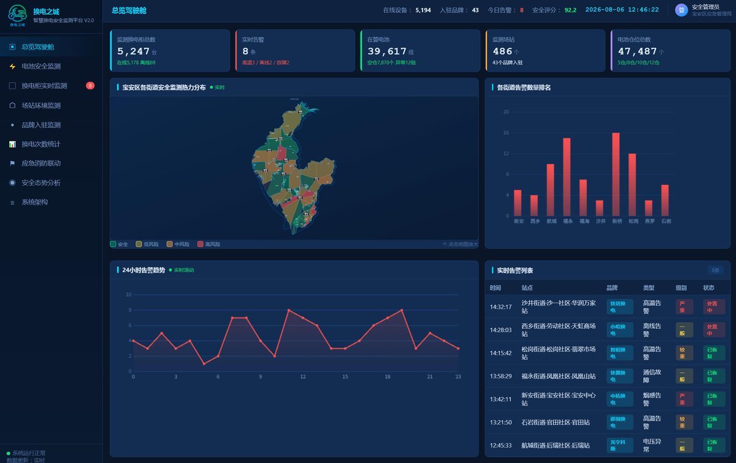Click the 今日告警 8 header stat
This screenshot has width=736, height=463.
coord(505,10)
